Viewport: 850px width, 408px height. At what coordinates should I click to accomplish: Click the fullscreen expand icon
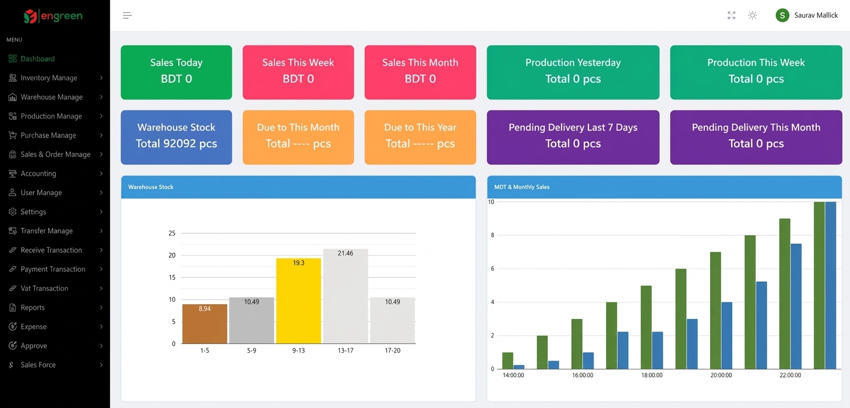(731, 15)
